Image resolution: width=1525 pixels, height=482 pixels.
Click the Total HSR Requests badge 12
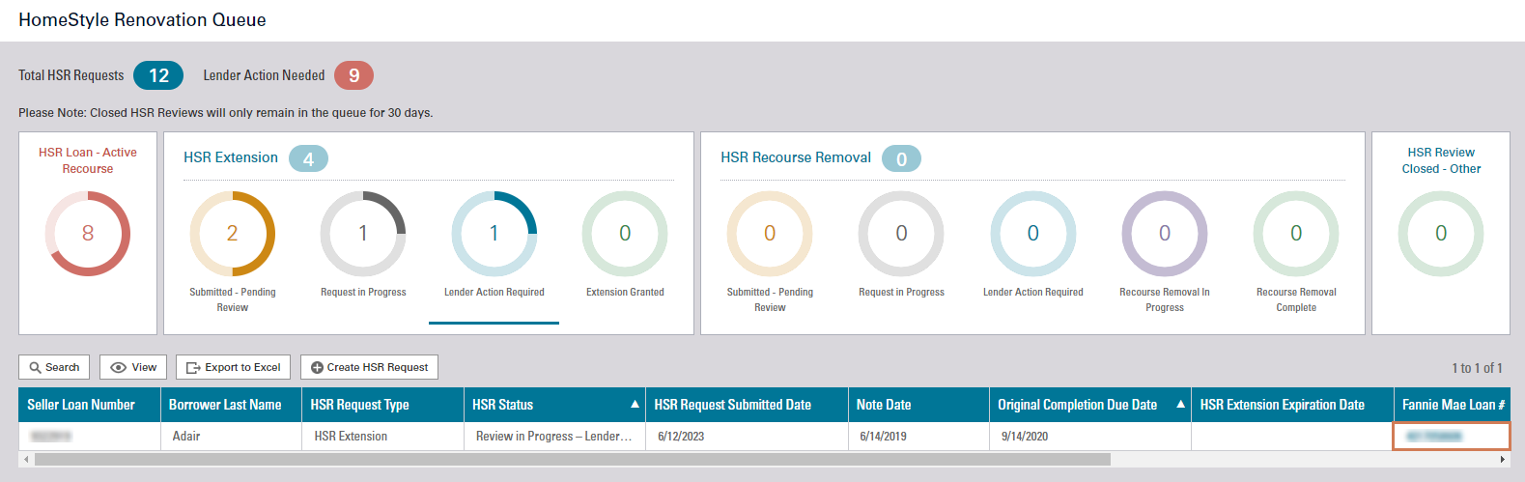pyautogui.click(x=158, y=75)
